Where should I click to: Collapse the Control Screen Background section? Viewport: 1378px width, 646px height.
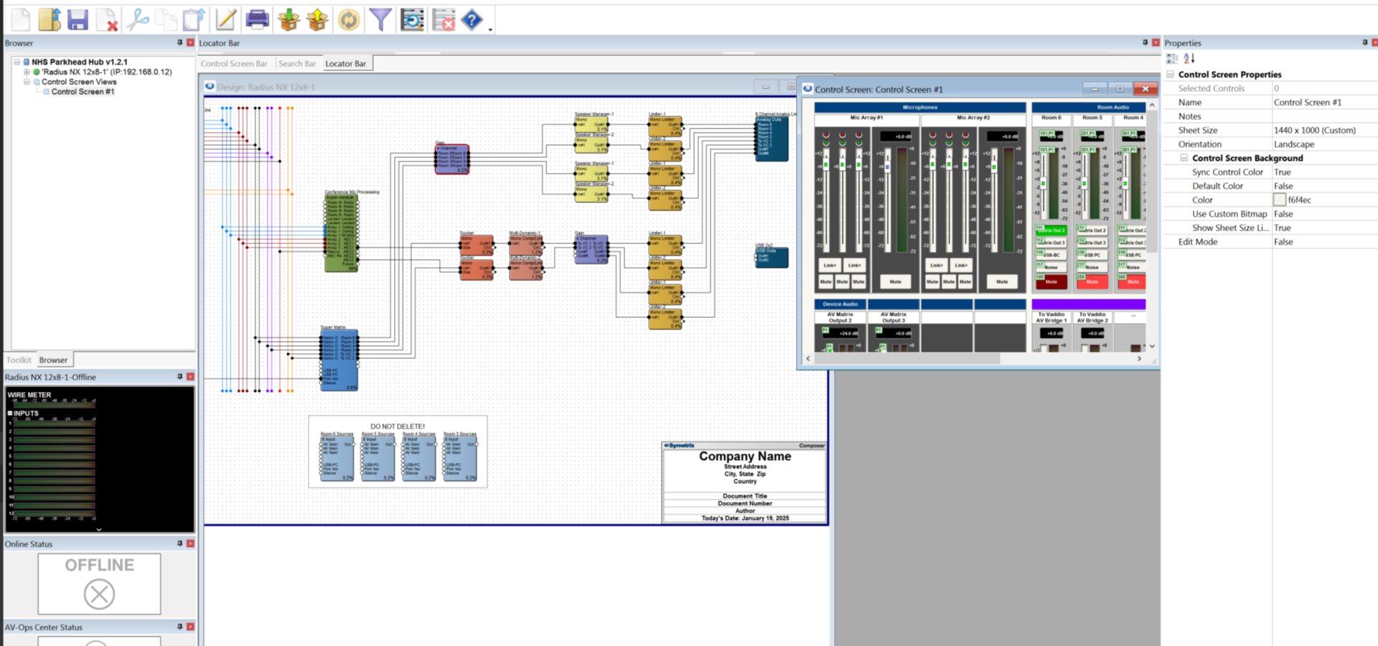1184,158
